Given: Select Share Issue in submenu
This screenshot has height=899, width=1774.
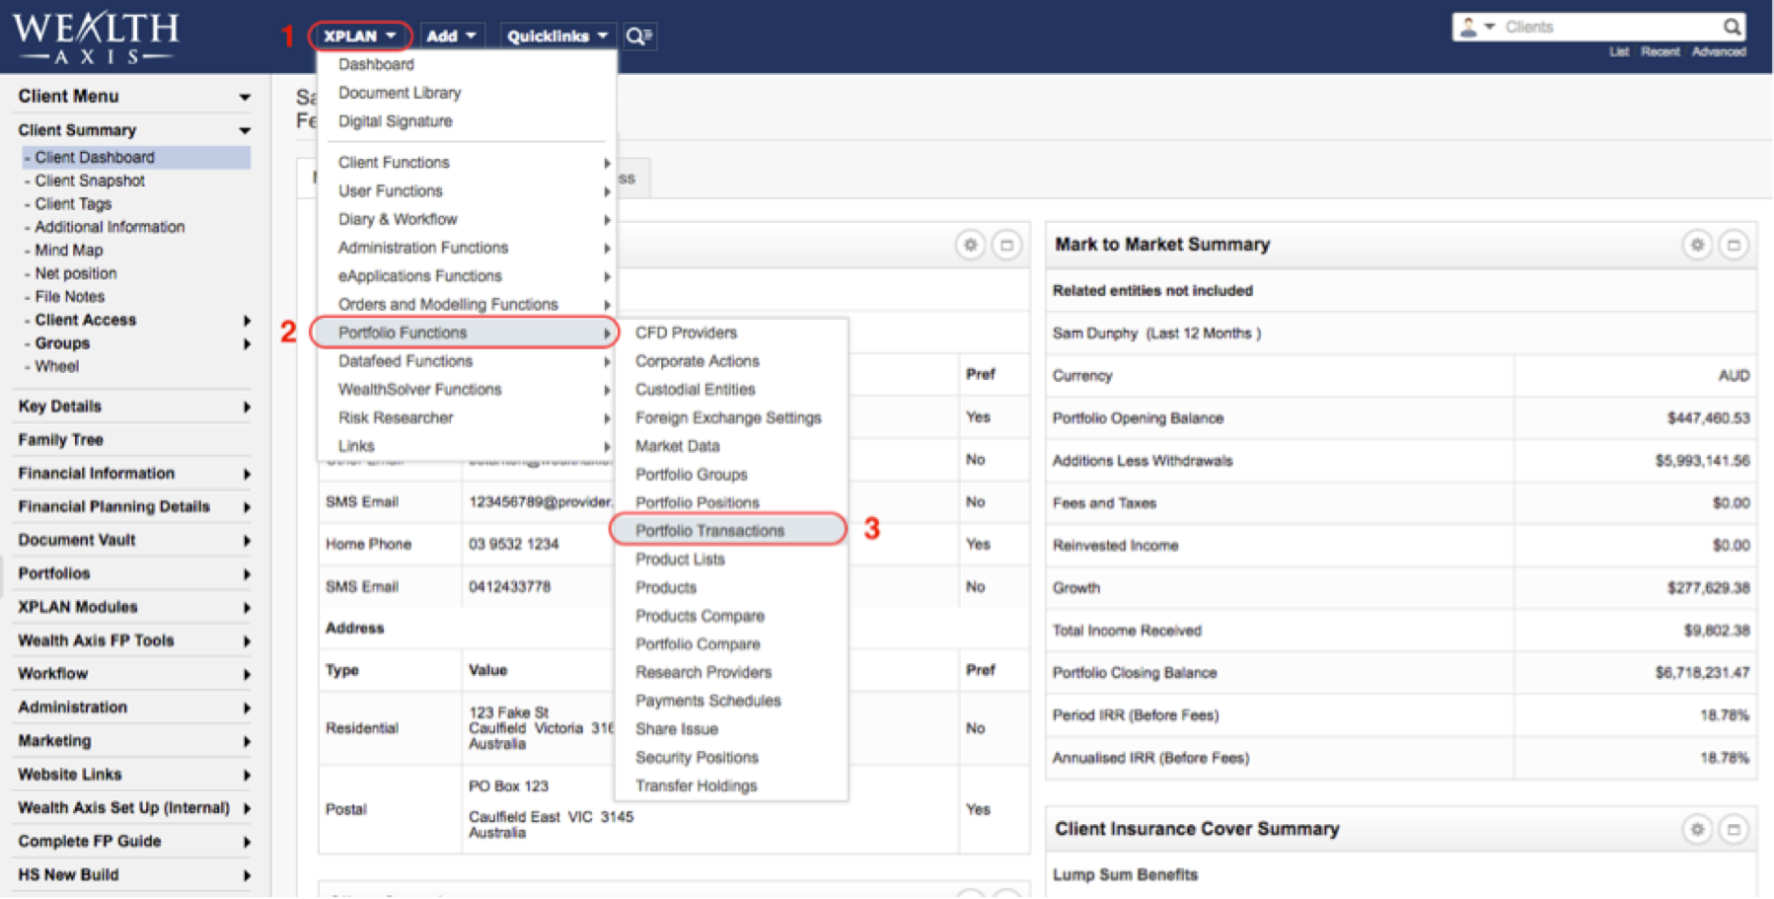Looking at the screenshot, I should click(x=677, y=729).
